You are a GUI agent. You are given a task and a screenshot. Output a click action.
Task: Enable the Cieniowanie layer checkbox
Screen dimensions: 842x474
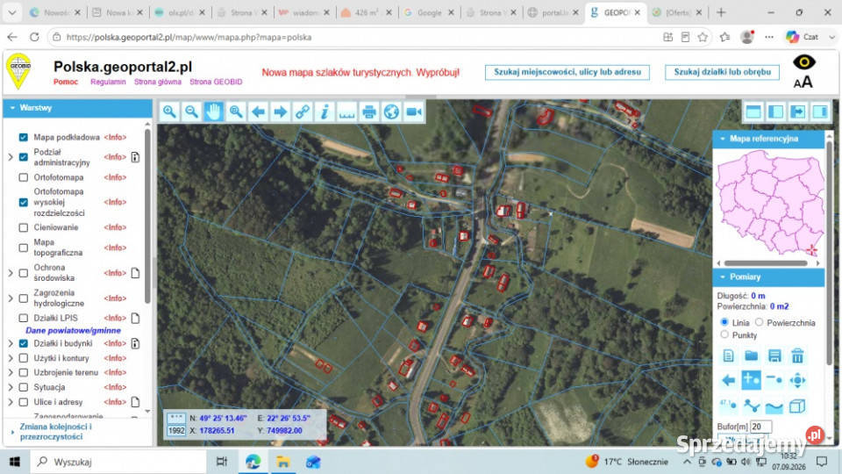click(23, 227)
